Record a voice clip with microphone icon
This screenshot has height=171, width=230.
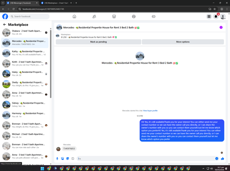click(57, 159)
